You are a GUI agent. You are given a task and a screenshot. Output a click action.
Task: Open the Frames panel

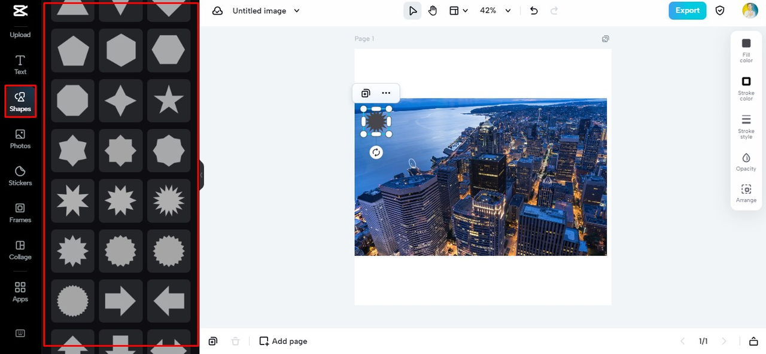click(x=20, y=213)
